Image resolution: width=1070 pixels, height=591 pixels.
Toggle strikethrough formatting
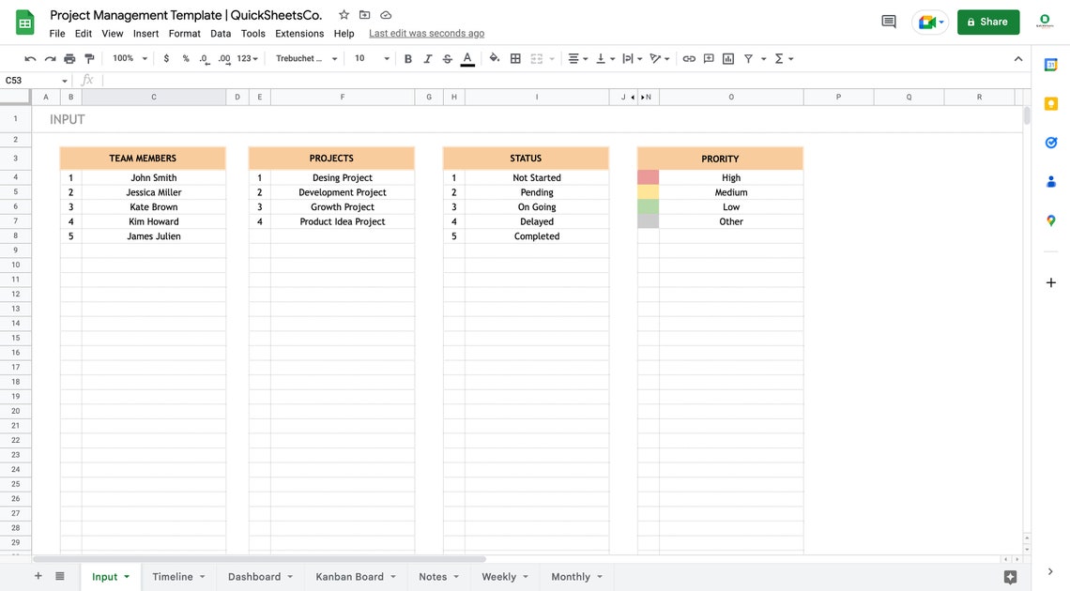[447, 57]
